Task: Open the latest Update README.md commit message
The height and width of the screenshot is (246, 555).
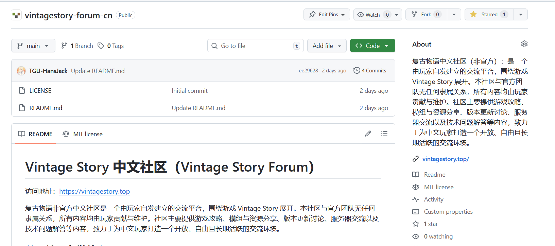Action: (98, 71)
